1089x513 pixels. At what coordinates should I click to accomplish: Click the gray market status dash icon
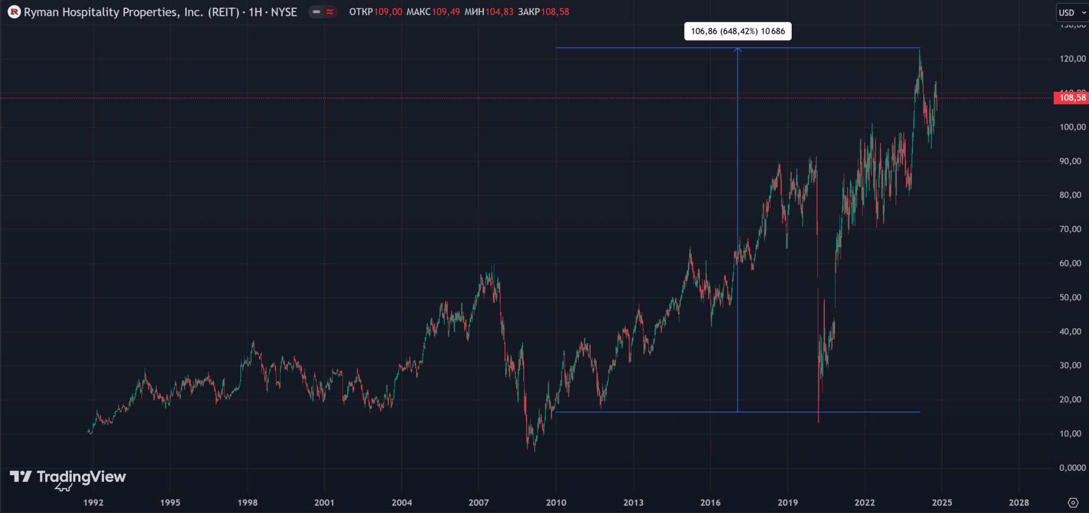point(316,12)
